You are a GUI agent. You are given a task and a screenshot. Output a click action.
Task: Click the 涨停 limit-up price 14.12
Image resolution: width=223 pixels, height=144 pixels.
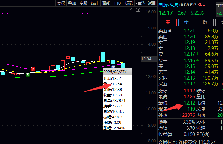190,91
